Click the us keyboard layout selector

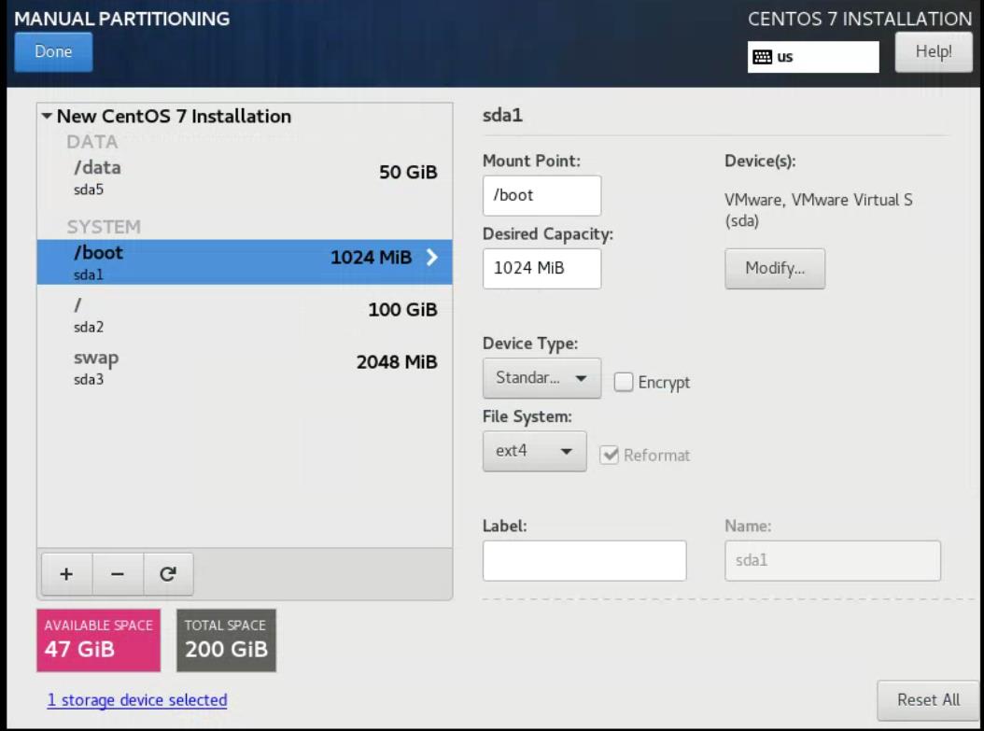813,57
